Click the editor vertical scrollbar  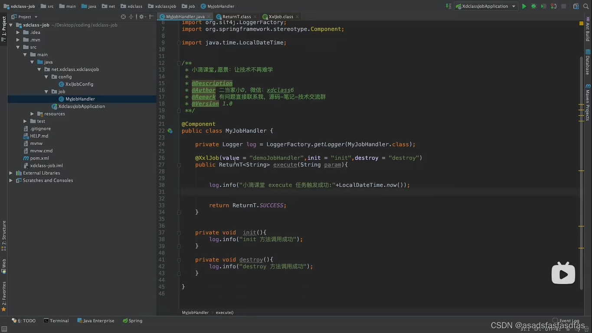point(582,173)
